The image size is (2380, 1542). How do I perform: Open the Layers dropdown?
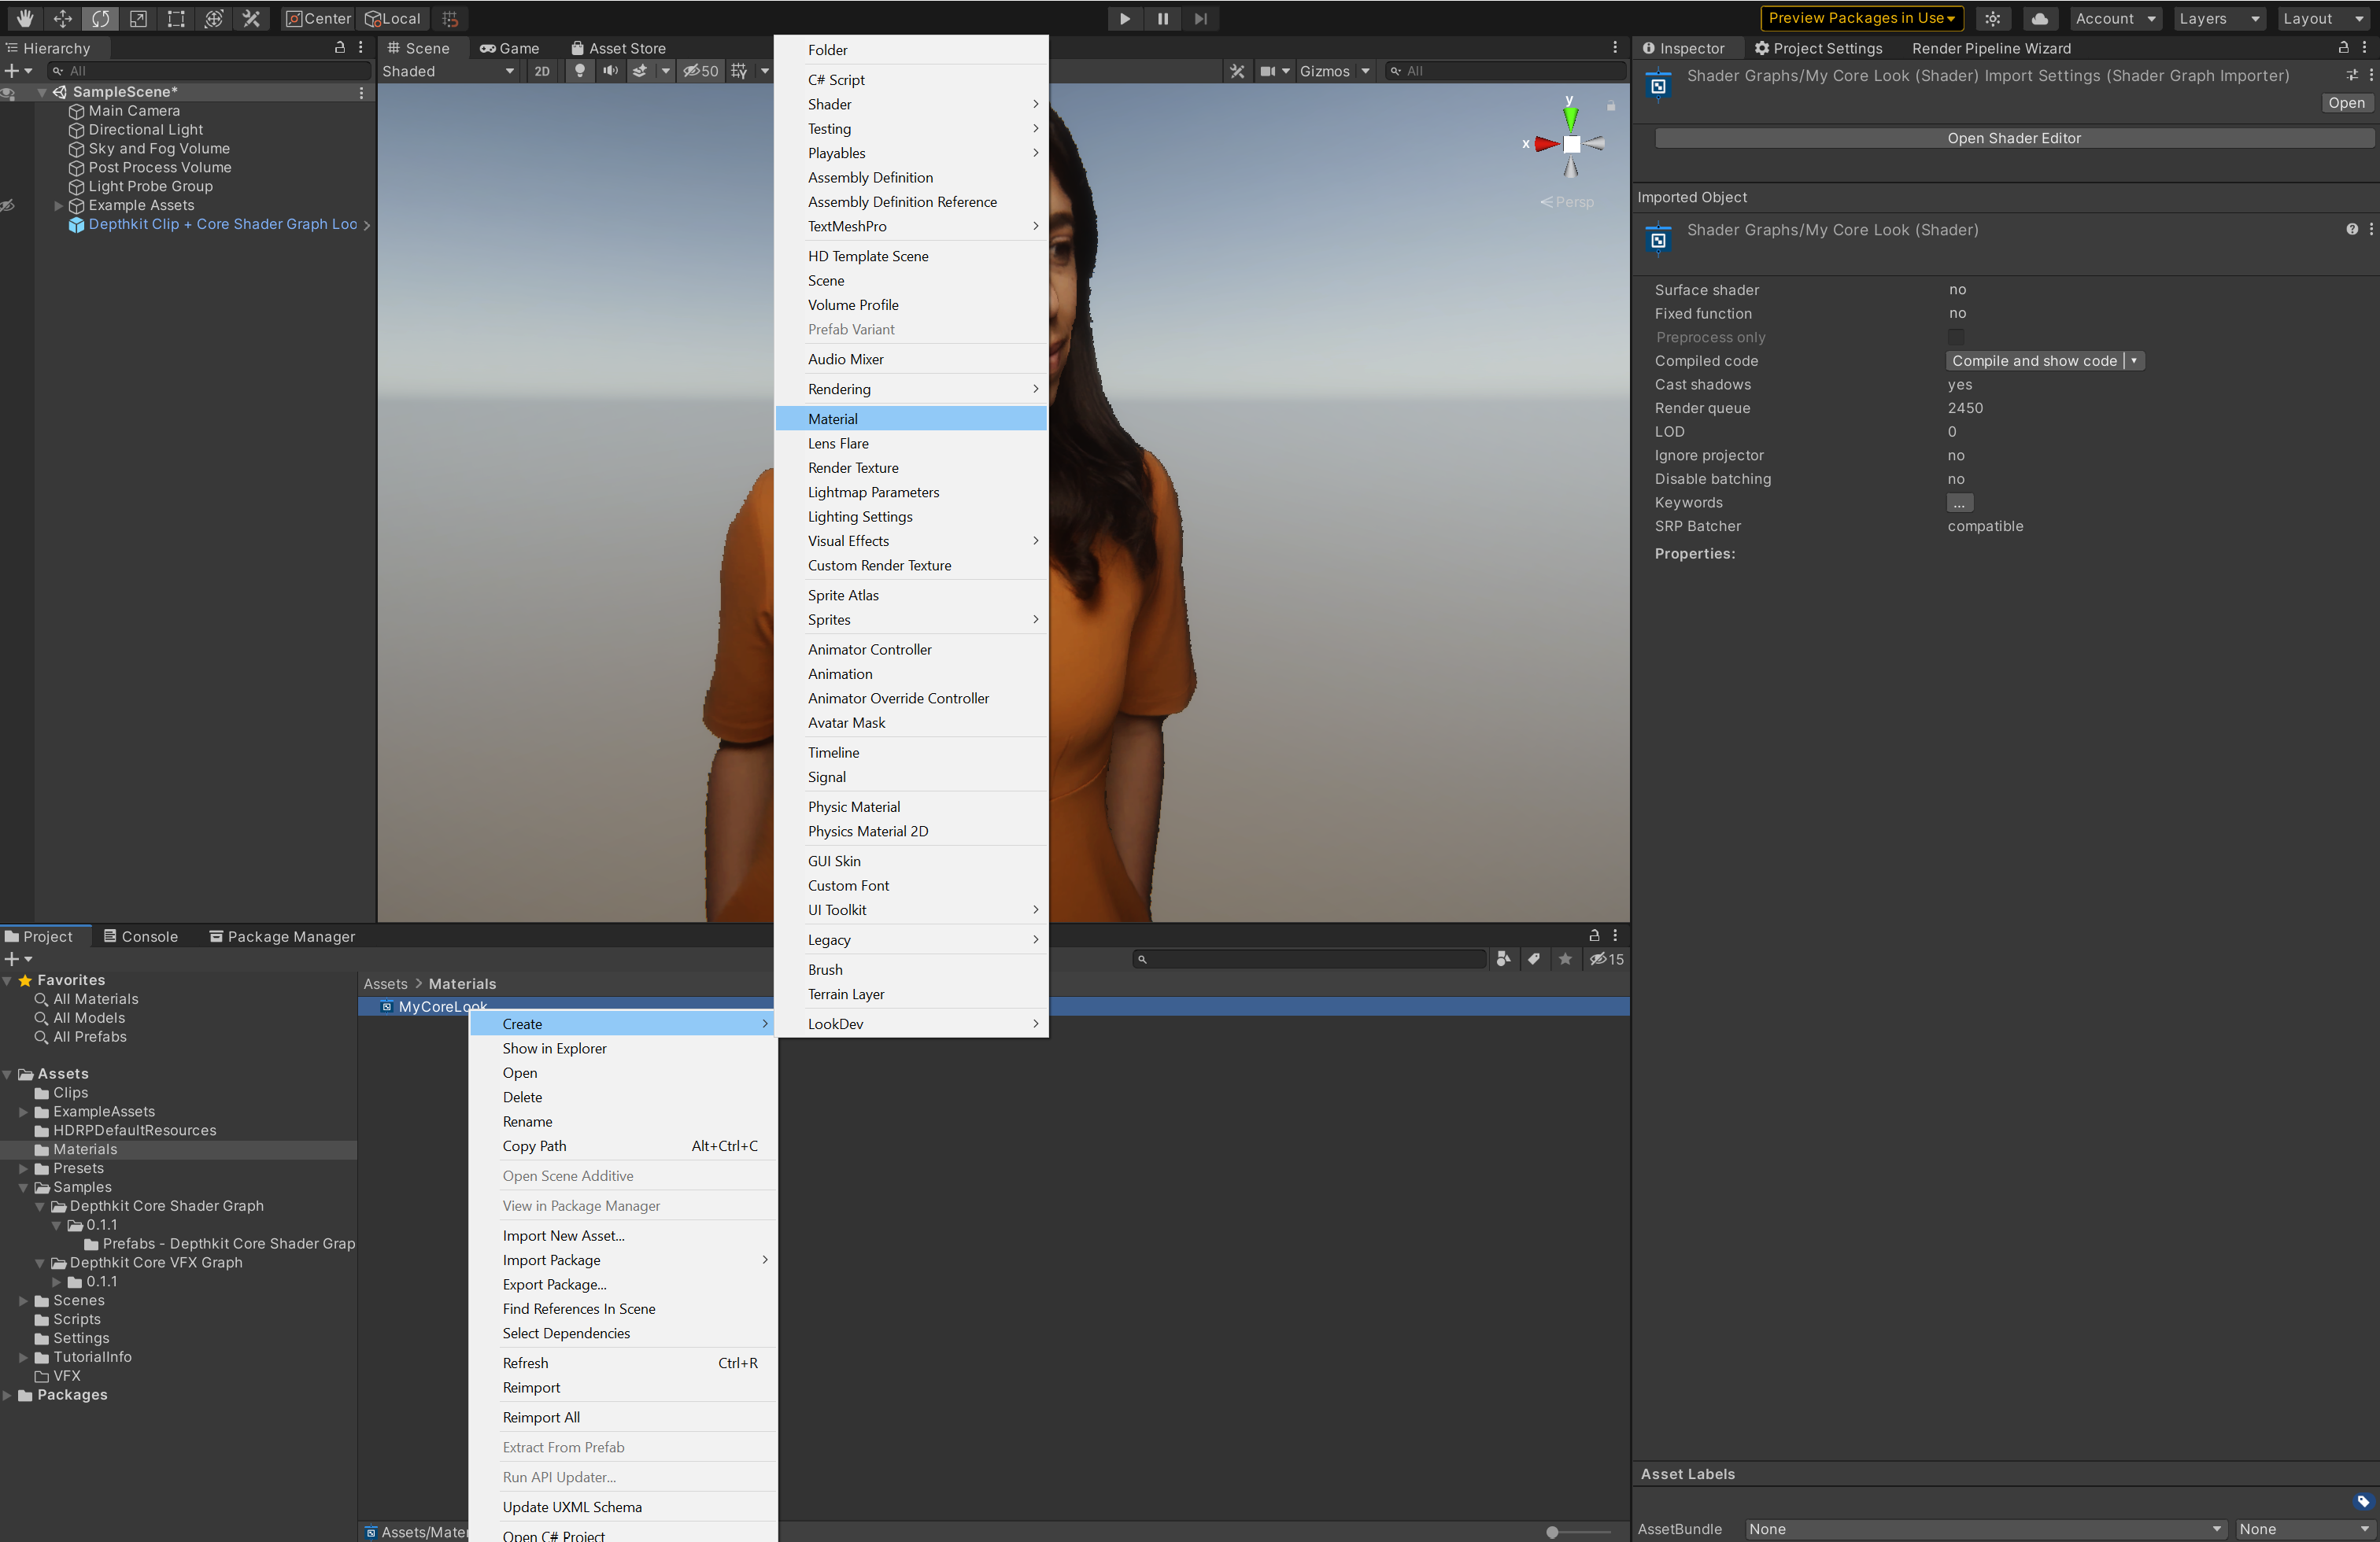tap(2218, 18)
